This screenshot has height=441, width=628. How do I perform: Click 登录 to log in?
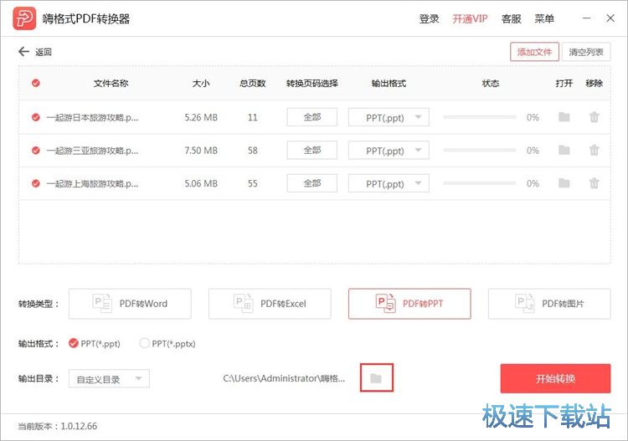pos(429,18)
